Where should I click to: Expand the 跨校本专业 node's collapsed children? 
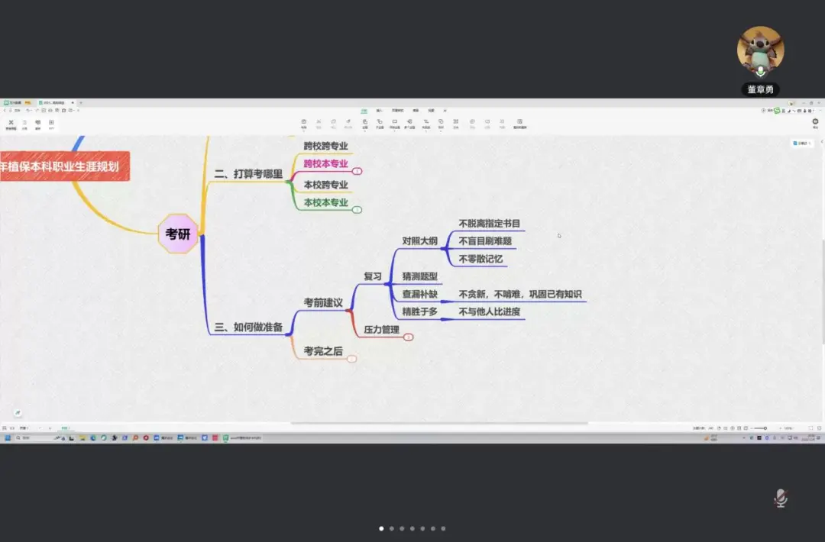point(357,171)
